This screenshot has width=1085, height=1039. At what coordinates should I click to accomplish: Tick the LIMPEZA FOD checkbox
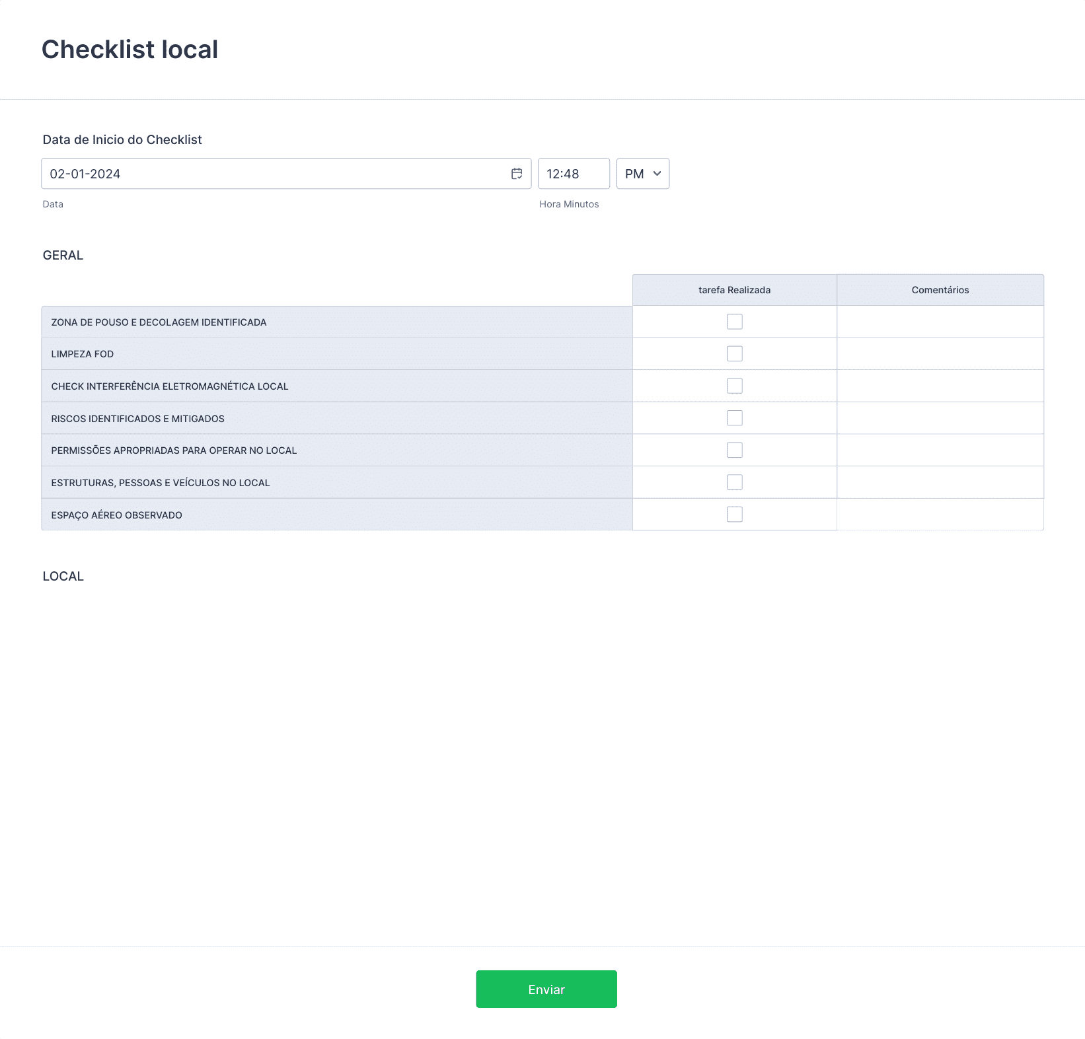coord(734,354)
